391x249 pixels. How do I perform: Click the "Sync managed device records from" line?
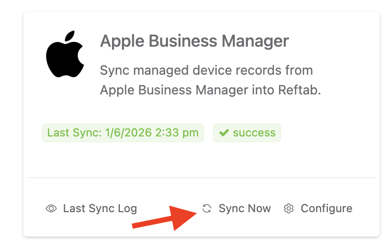tap(206, 70)
